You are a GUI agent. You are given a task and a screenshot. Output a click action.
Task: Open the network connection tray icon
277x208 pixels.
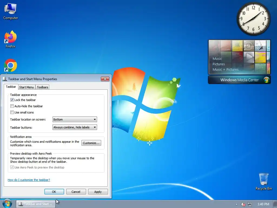tap(250, 204)
